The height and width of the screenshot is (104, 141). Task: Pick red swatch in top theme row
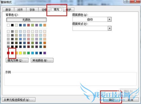click(28, 25)
